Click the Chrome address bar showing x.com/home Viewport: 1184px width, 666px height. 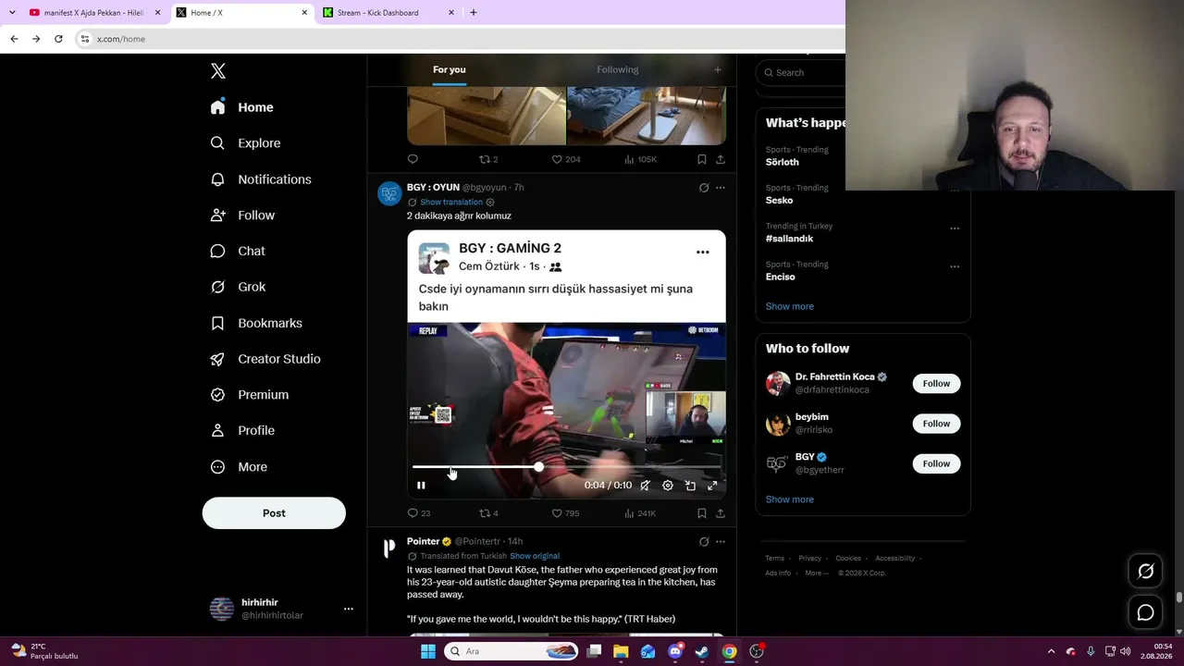click(458, 39)
